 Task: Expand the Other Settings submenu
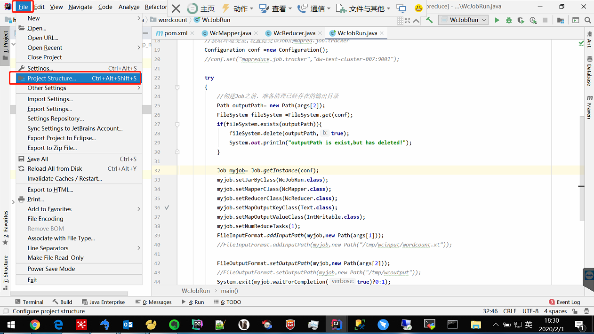79,88
